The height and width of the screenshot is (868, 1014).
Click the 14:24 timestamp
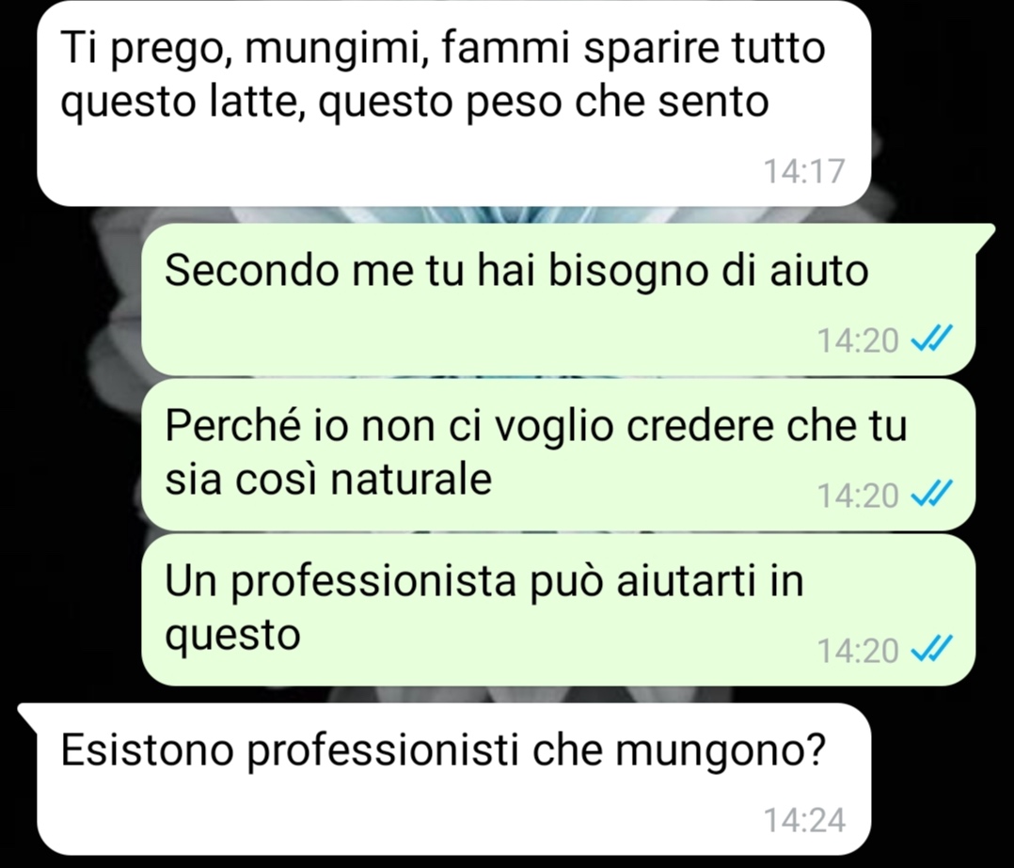pos(804,819)
